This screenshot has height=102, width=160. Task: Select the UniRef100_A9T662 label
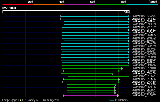pos(143,52)
